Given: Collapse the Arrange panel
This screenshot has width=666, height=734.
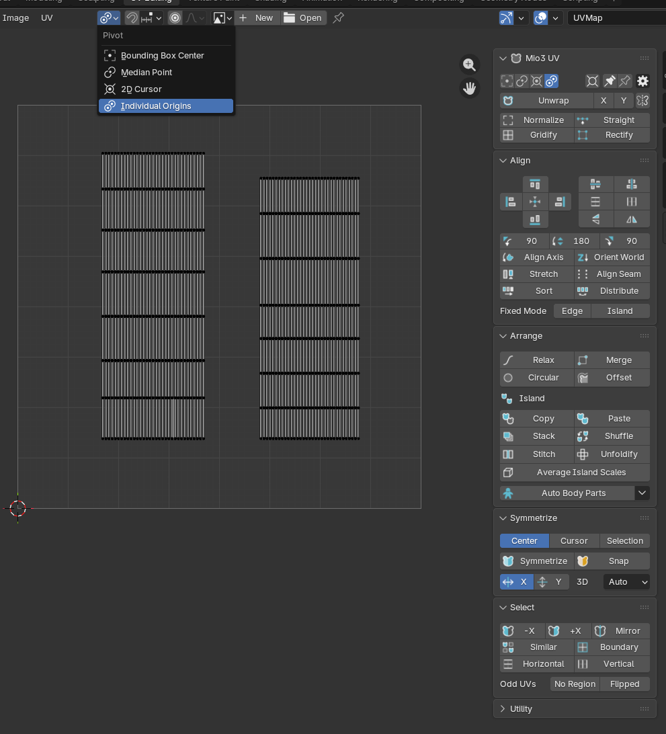Looking at the screenshot, I should pos(526,336).
